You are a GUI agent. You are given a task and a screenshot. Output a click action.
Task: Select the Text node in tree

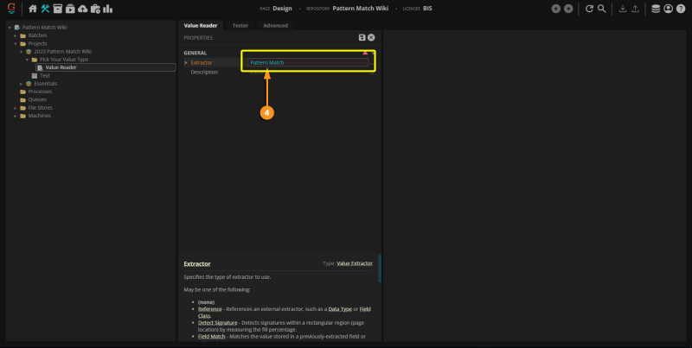45,75
